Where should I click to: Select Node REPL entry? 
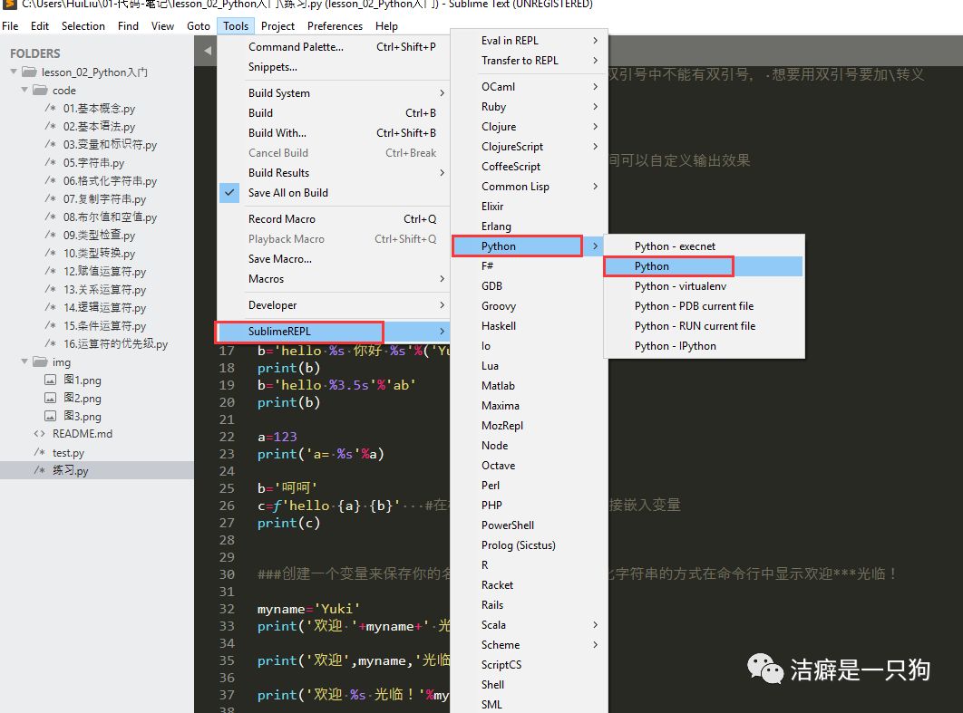click(x=529, y=446)
